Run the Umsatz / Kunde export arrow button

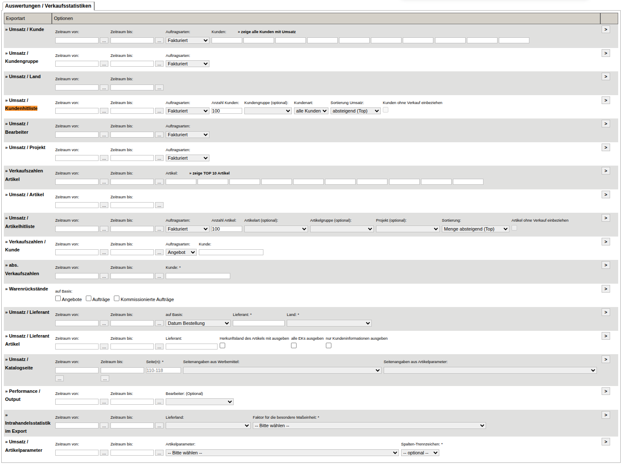(606, 29)
